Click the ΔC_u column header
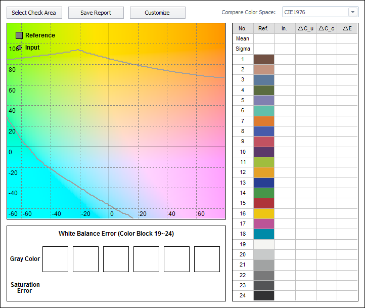Screen dimensions: 365x308 (x=305, y=29)
